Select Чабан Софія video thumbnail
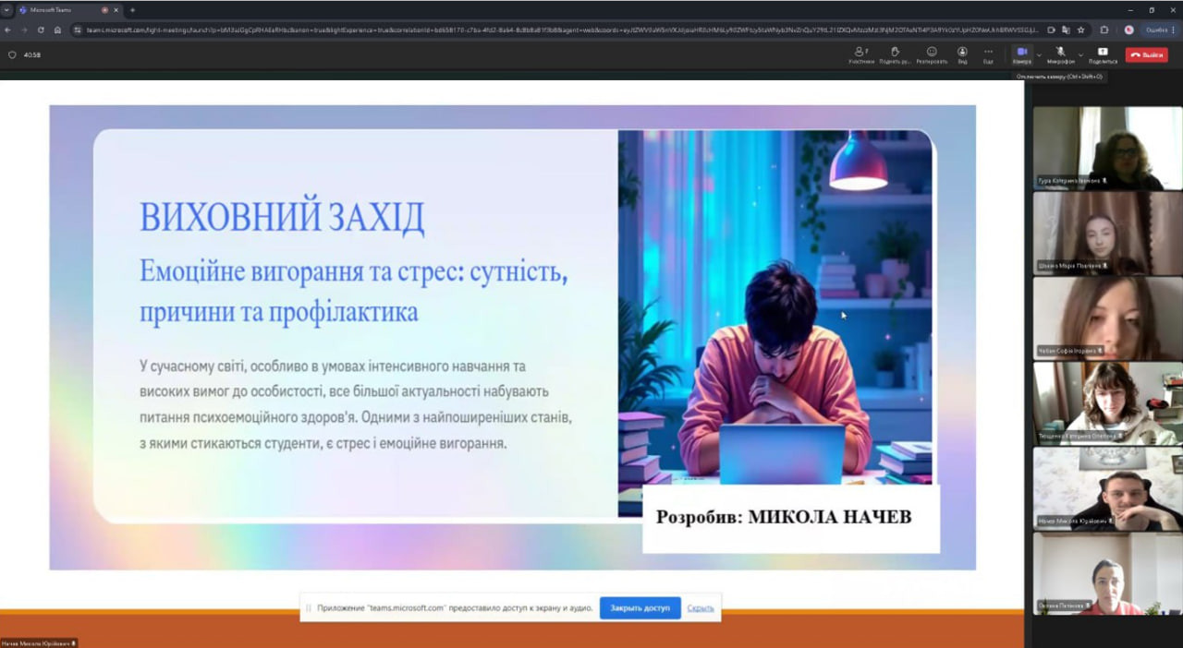This screenshot has width=1183, height=648. [x=1107, y=318]
